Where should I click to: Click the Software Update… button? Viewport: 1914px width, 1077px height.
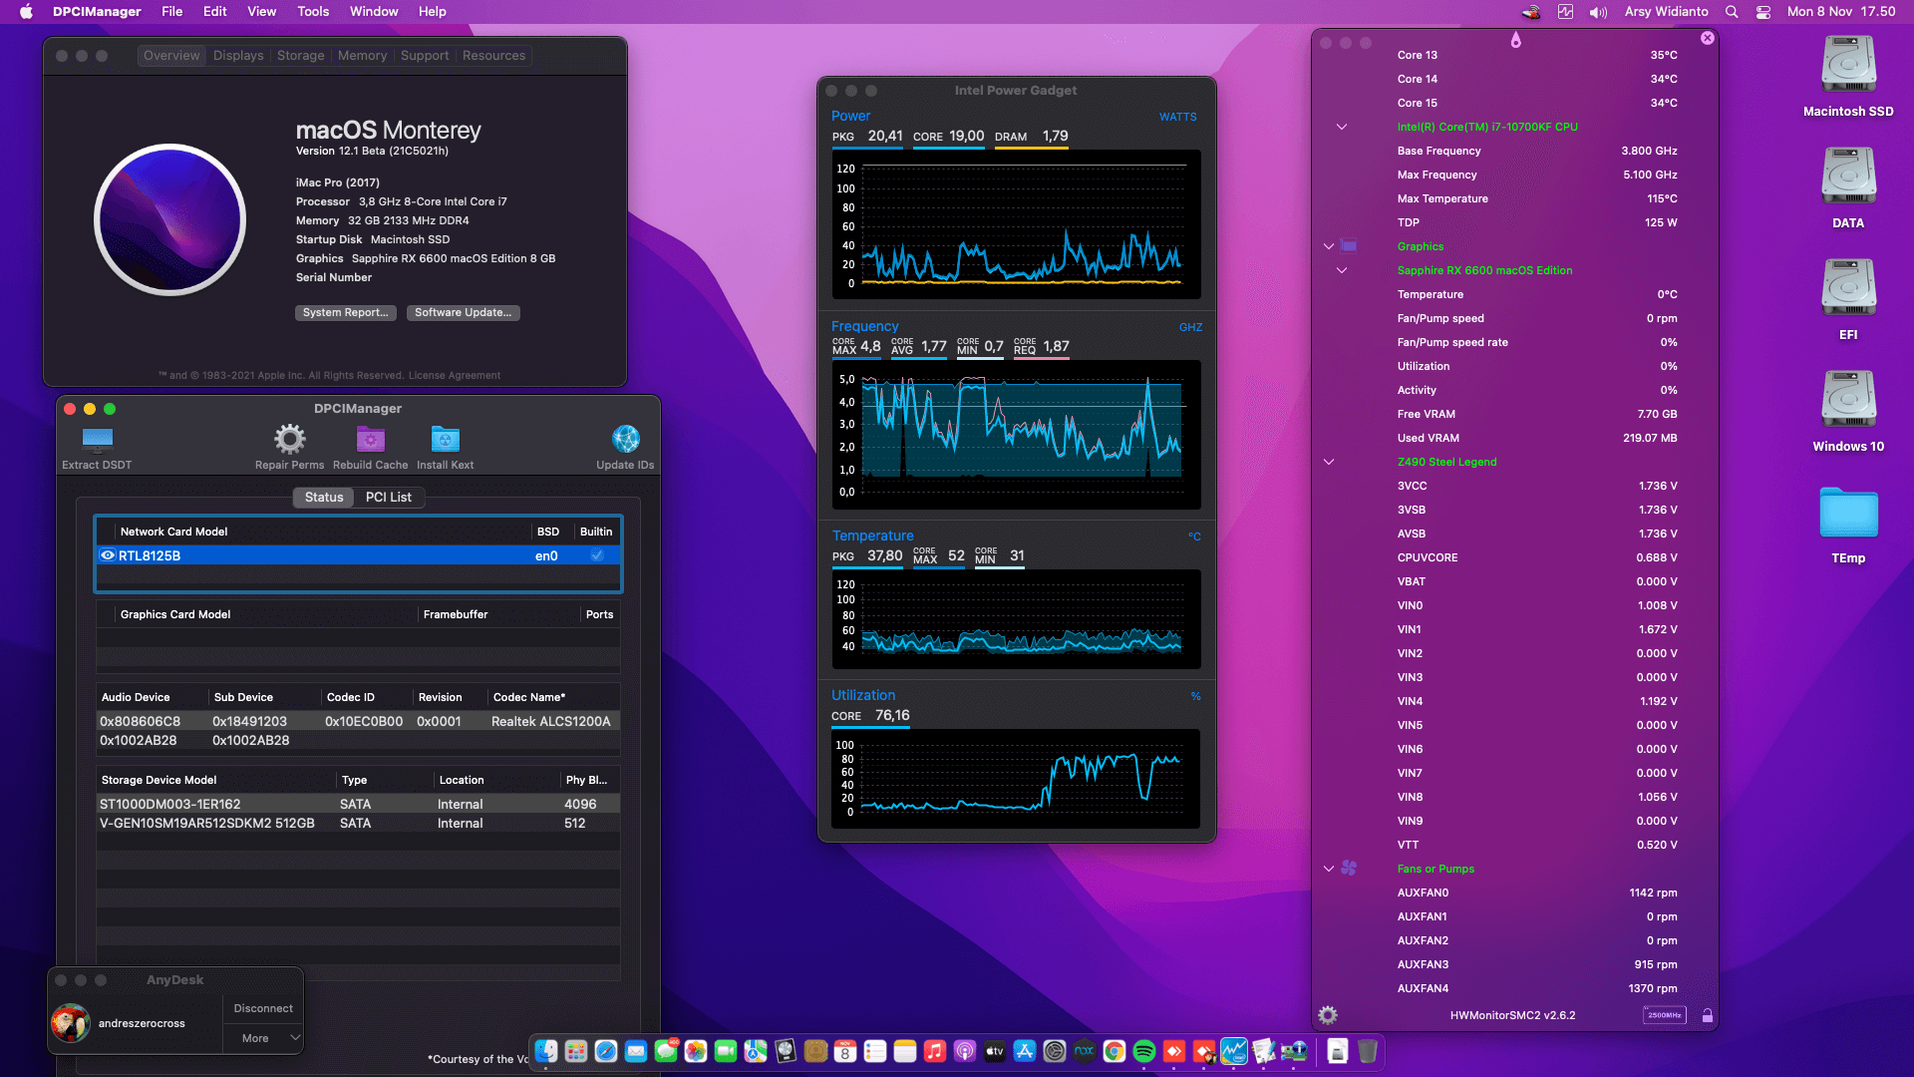click(463, 312)
